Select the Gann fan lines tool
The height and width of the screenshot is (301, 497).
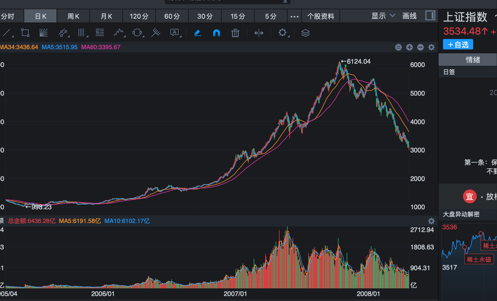coord(44,33)
